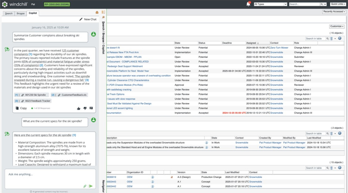The image size is (348, 193).
Task: Open the Recently Accessed dropdown
Action: pos(334,12)
